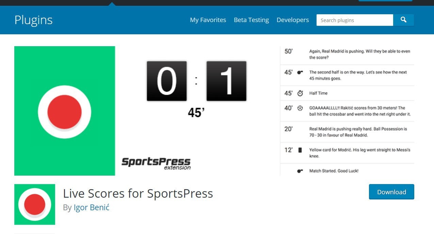Click the whistle icon beside Match Started
Image resolution: width=434 pixels, height=234 pixels.
[x=300, y=171]
